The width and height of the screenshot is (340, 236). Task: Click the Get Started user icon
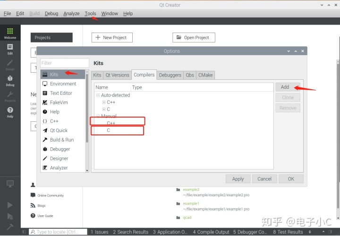[33, 185]
